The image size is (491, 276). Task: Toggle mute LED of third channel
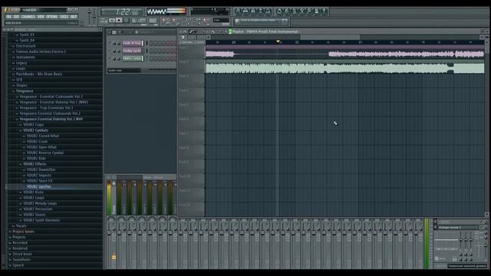click(110, 58)
